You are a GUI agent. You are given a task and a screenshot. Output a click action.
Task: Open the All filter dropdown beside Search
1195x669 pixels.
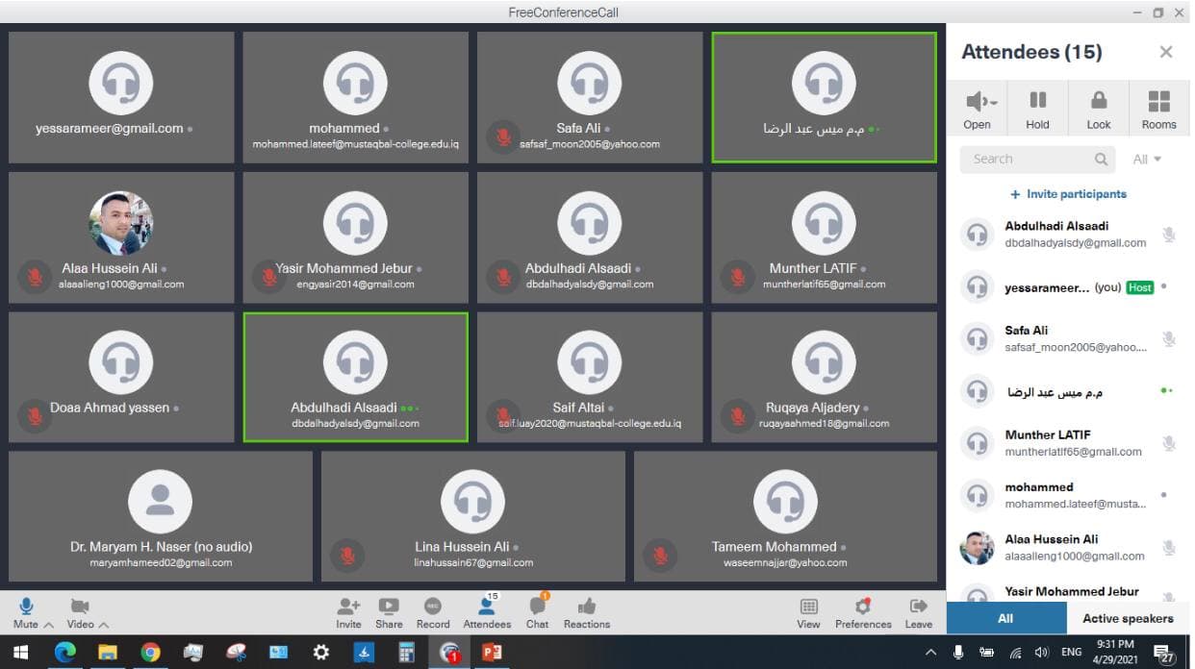(1147, 160)
